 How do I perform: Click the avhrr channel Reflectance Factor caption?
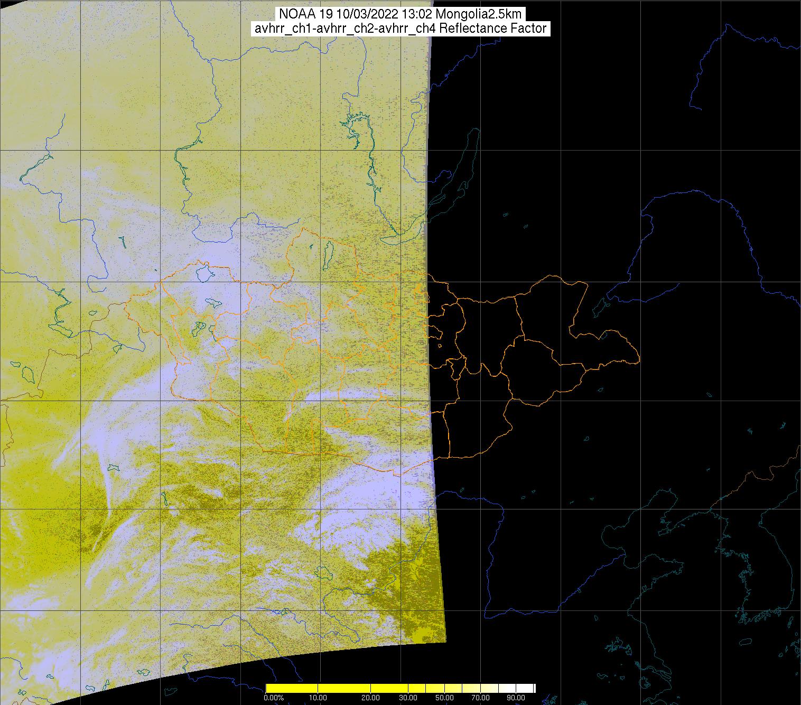[x=400, y=29]
